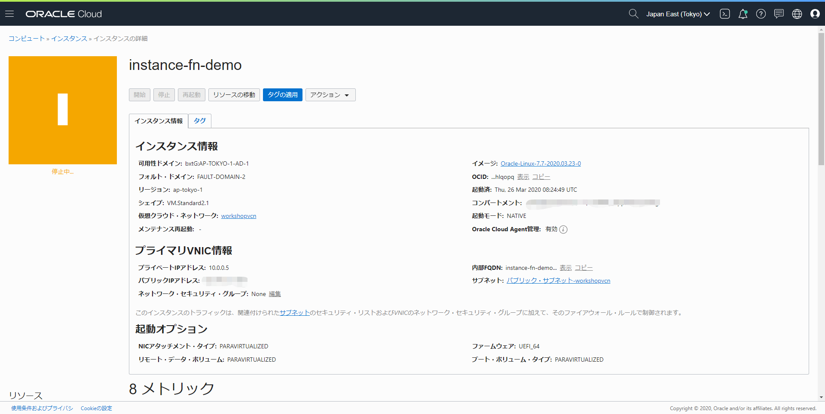825x414 pixels.
Task: Open the Oracle-Linux-7.7 image link
Action: pyautogui.click(x=541, y=164)
